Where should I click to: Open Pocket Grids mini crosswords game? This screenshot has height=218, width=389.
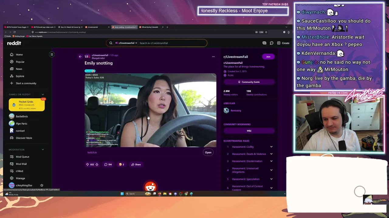[x=26, y=105]
